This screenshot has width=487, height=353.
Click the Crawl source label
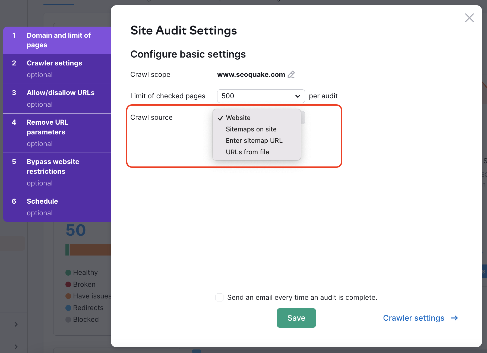[151, 117]
